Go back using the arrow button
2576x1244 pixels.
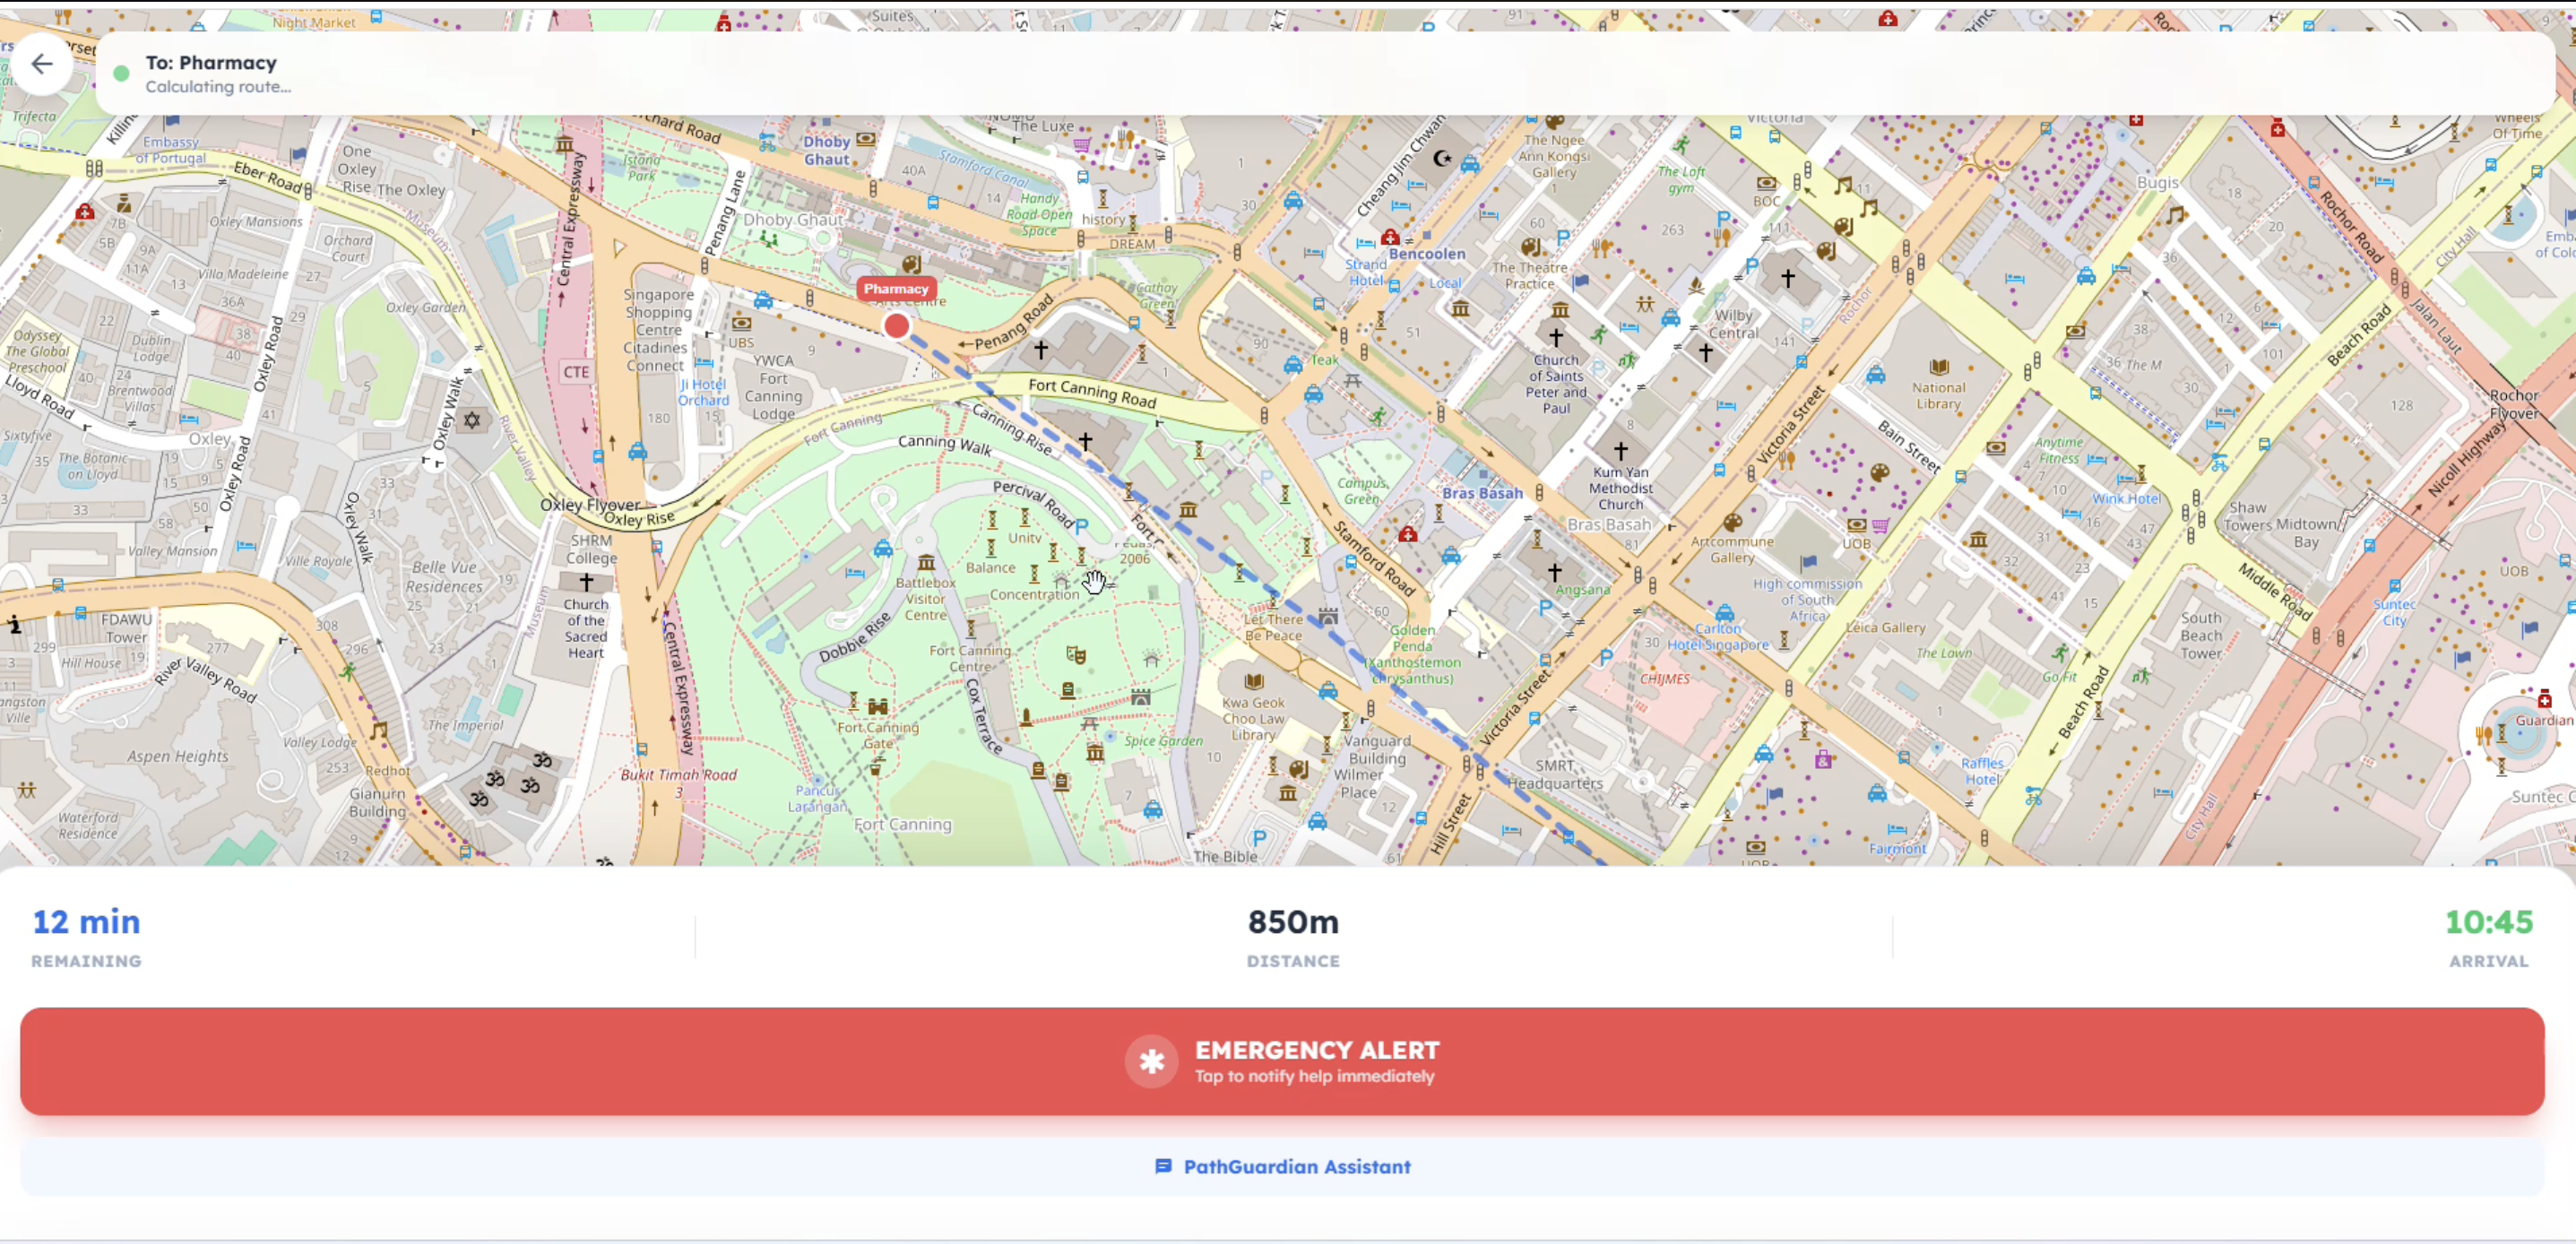pos(41,65)
